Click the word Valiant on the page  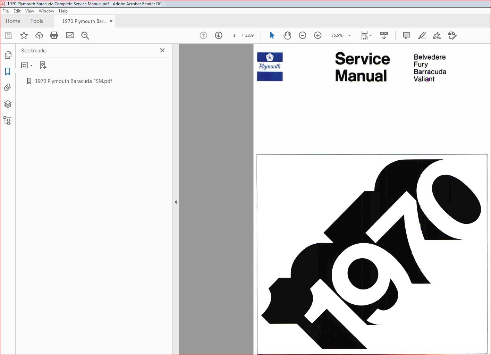click(424, 79)
